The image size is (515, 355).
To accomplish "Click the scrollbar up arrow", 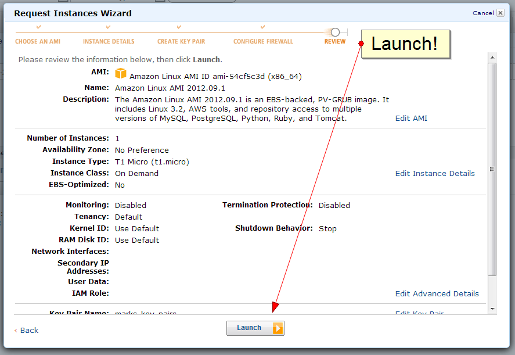I will pyautogui.click(x=492, y=58).
